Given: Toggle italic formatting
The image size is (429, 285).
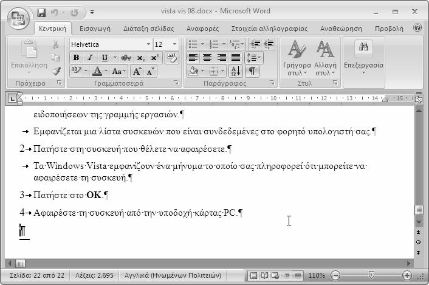Looking at the screenshot, I should 90,58.
